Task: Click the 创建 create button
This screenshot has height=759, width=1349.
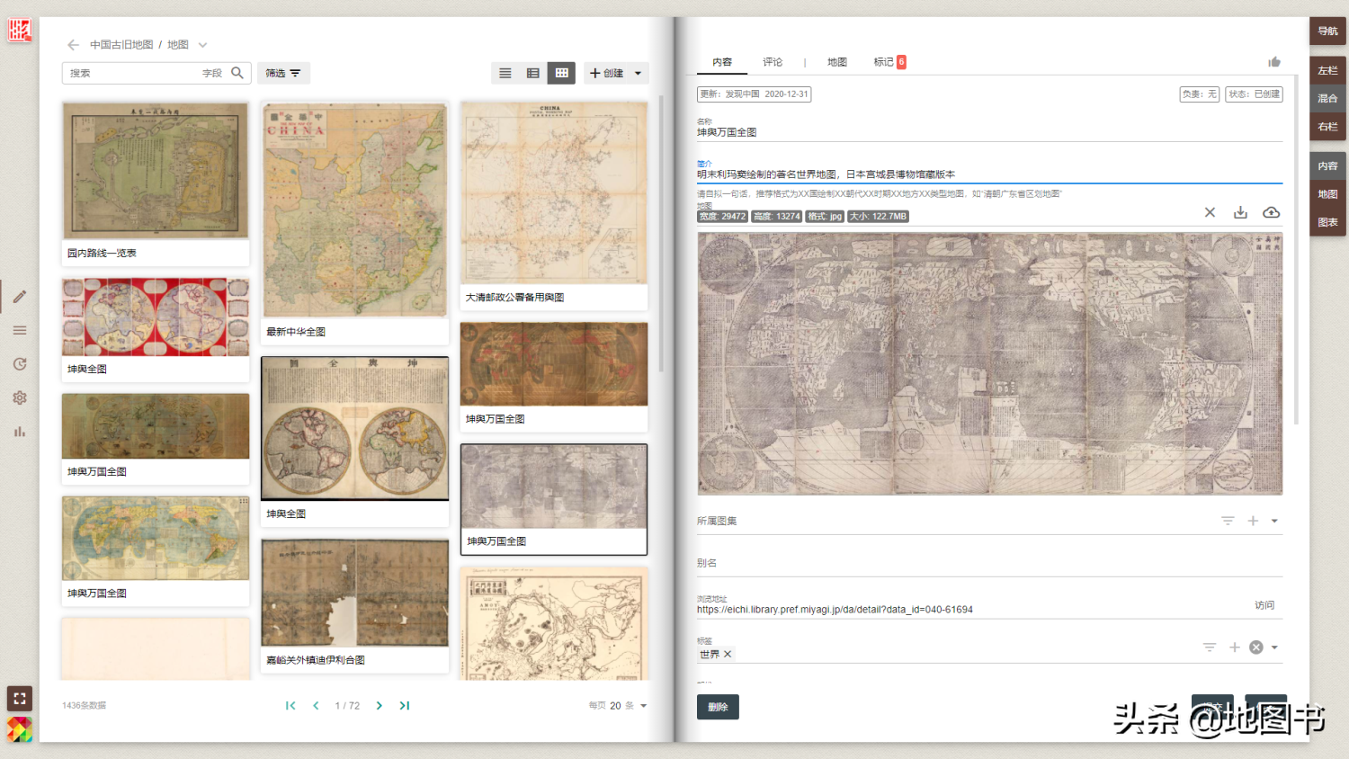Action: pyautogui.click(x=607, y=73)
